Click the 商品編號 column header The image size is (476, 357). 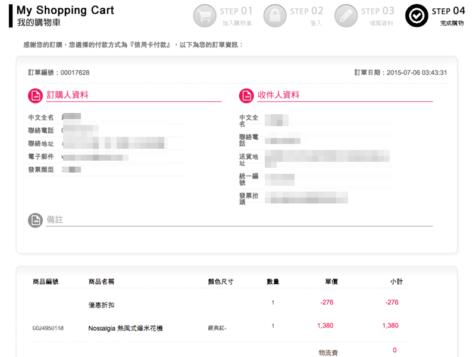46,281
